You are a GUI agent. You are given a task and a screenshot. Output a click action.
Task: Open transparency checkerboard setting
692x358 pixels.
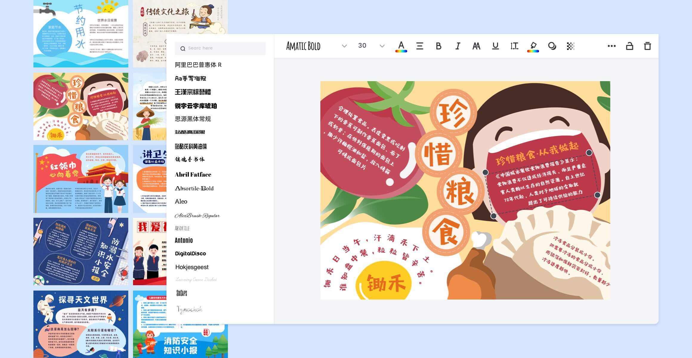(x=571, y=46)
